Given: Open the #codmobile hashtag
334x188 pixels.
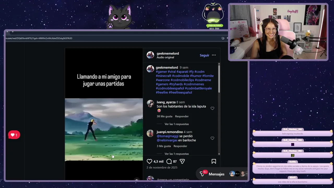Looking at the screenshot, I should pyautogui.click(x=181, y=76).
